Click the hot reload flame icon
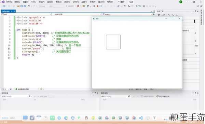 coord(78,6)
